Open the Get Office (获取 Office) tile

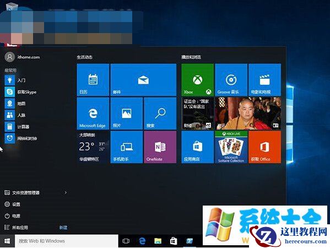[x=265, y=147]
